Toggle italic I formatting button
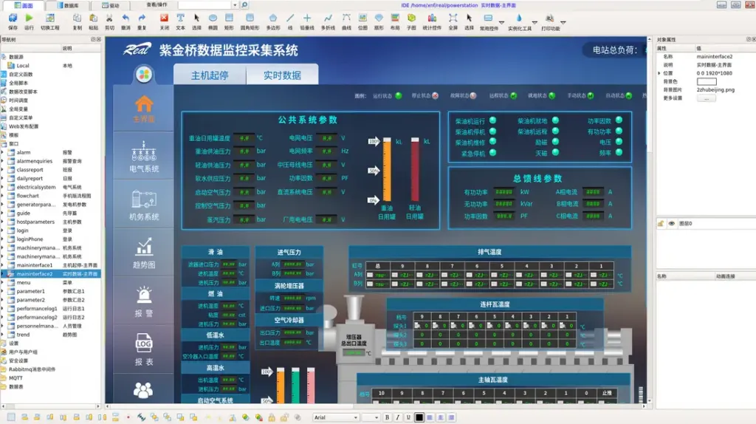This screenshot has width=756, height=424. point(398,417)
